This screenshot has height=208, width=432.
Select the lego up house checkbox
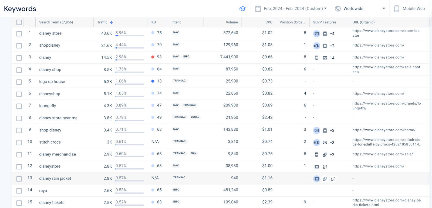[19, 82]
